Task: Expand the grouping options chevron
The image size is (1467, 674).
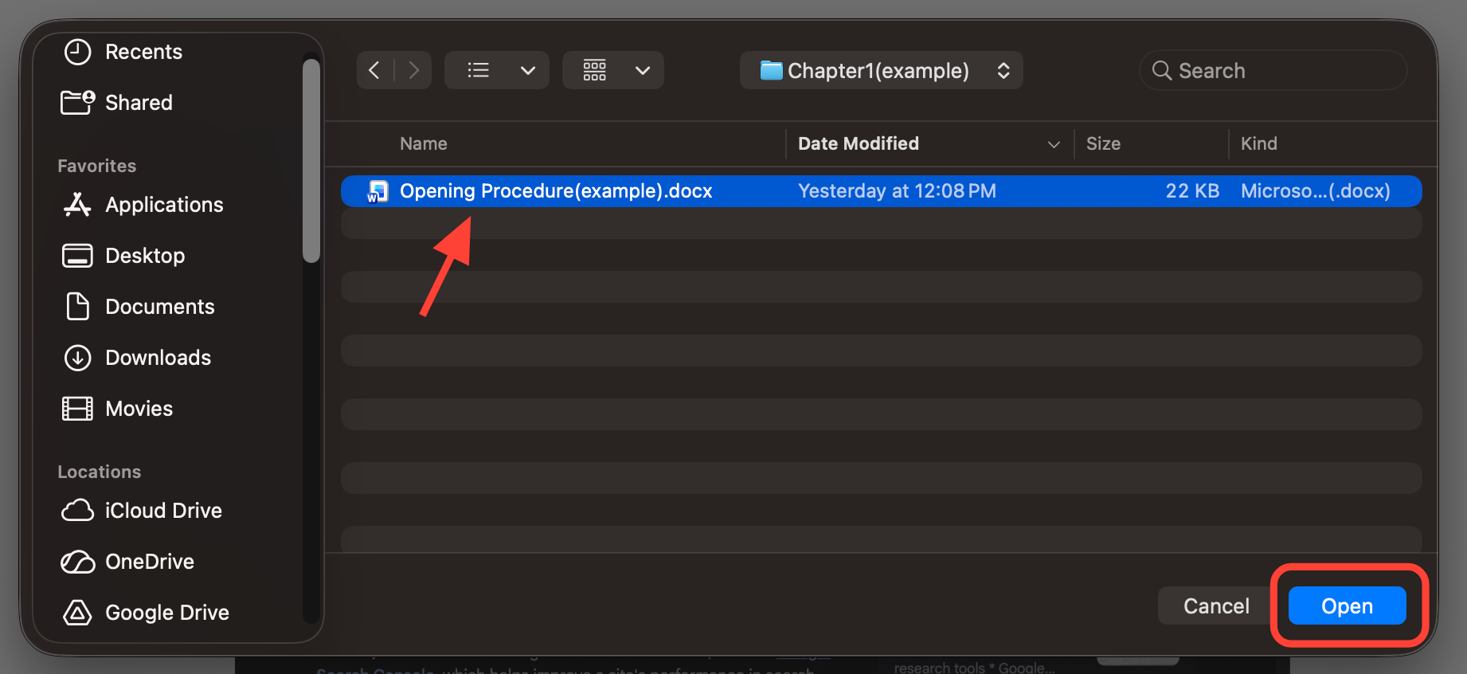Action: [x=643, y=70]
